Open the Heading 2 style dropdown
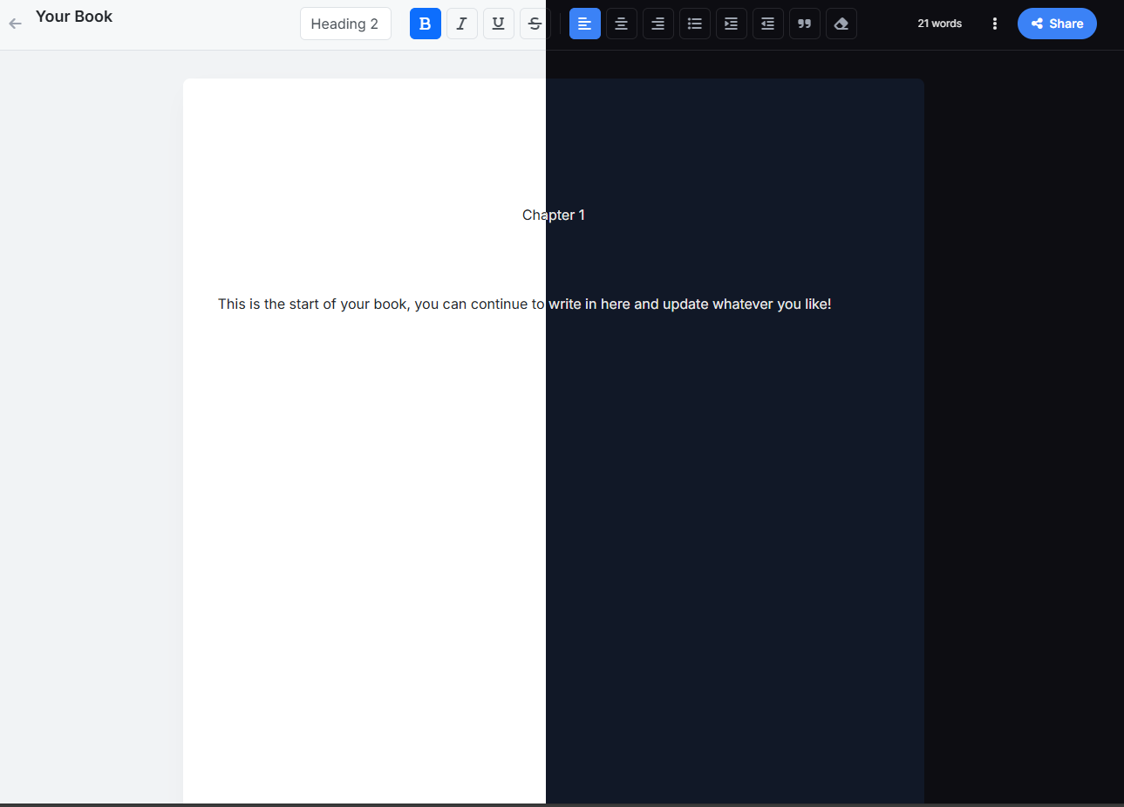The height and width of the screenshot is (807, 1124). (x=345, y=24)
